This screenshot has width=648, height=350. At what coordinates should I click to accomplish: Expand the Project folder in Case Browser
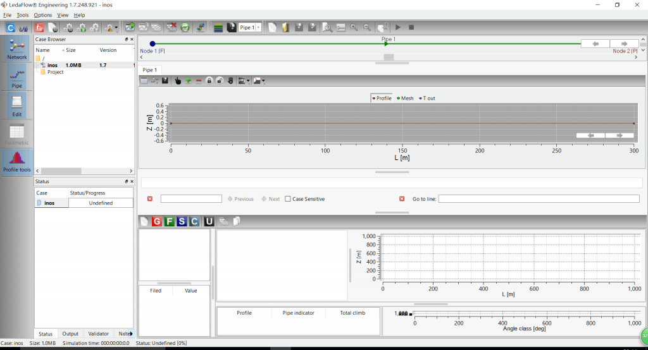52,72
